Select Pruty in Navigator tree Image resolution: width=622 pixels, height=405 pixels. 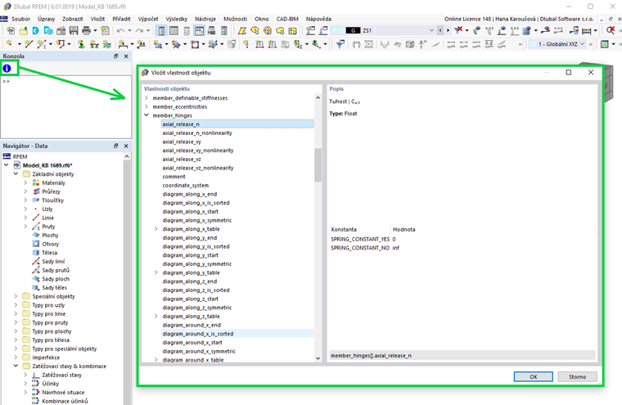click(48, 226)
